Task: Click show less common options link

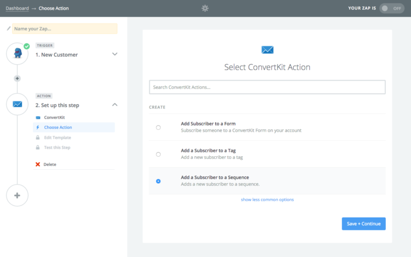Action: [267, 199]
